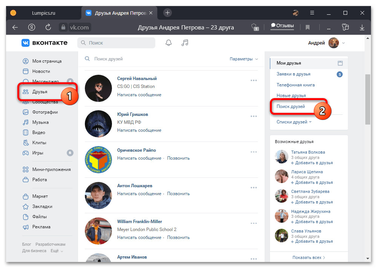The width and height of the screenshot is (377, 268).
Task: Expand the Ещё footer menu
Action: [x=57, y=251]
